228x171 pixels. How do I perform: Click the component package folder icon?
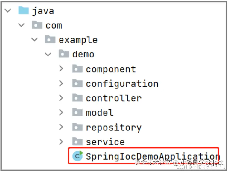[77, 69]
